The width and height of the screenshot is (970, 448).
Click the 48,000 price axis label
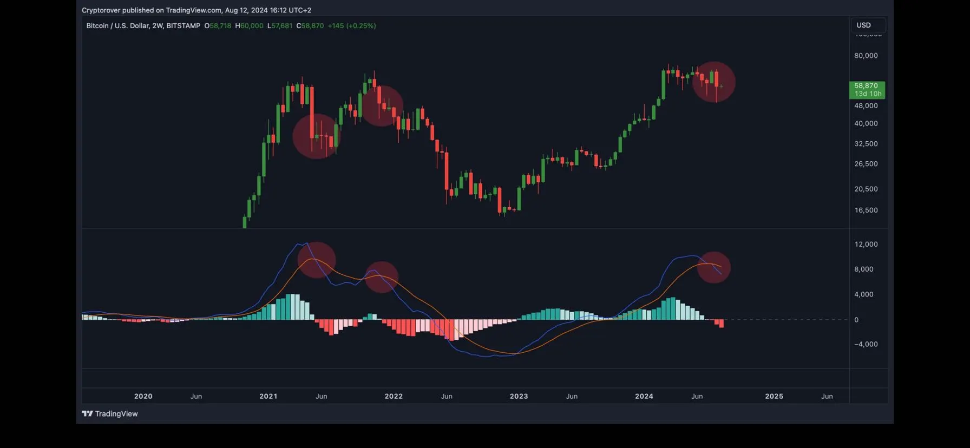pos(866,106)
